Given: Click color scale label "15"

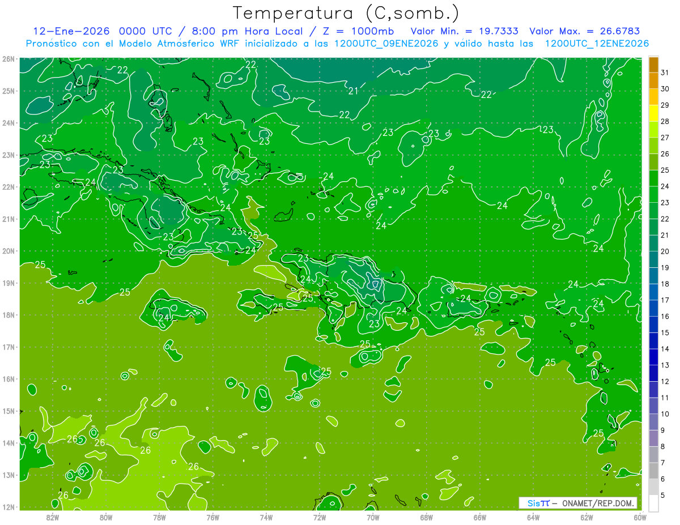Looking at the screenshot, I should [665, 332].
